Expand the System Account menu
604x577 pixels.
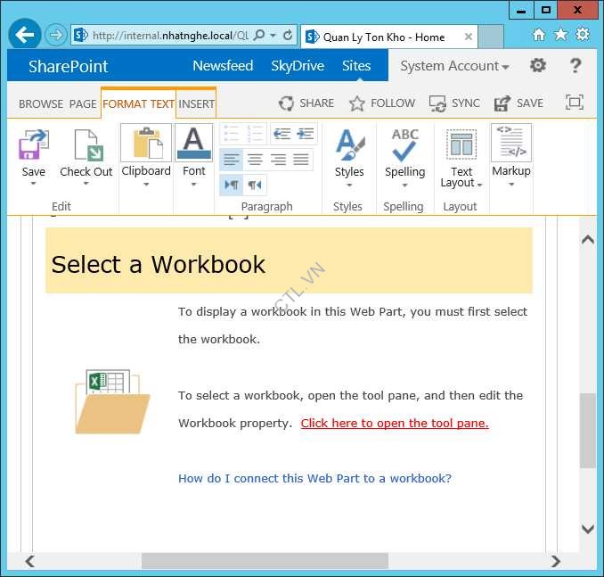tap(454, 66)
